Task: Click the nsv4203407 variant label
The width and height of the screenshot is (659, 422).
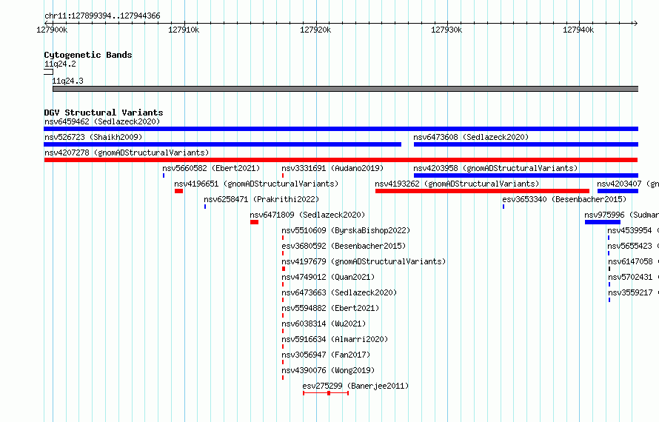Action: pos(627,184)
